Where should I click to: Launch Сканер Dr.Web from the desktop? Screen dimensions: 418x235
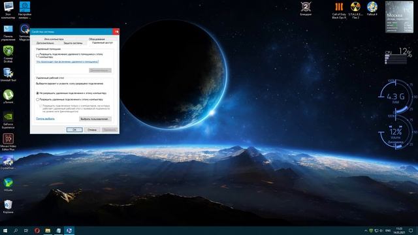pos(8,54)
